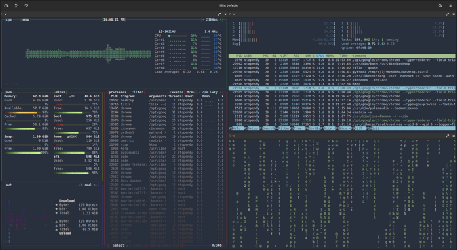
Task: Open the Tilix hamburger menu
Action: tap(450, 5)
